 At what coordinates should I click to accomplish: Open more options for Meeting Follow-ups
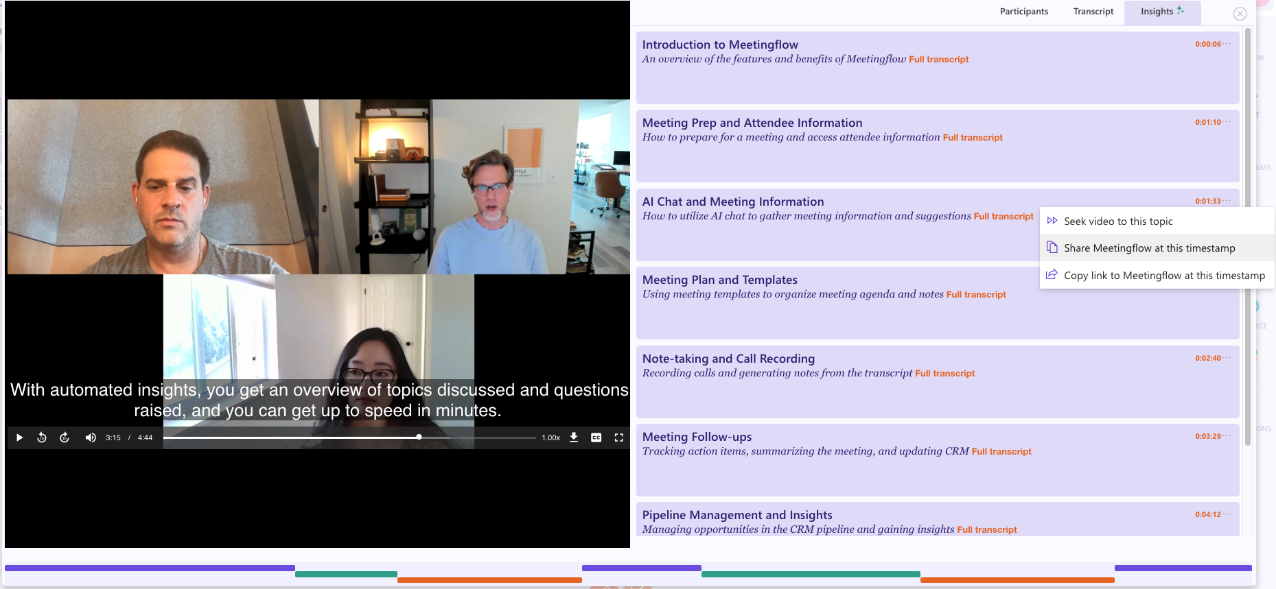click(x=1227, y=436)
